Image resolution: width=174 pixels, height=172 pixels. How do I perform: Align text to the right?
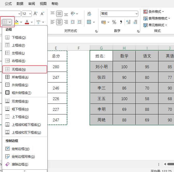pyautogui.click(x=66, y=22)
